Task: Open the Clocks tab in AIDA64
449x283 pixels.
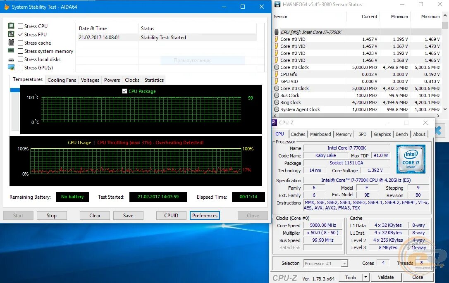Action: [x=132, y=80]
